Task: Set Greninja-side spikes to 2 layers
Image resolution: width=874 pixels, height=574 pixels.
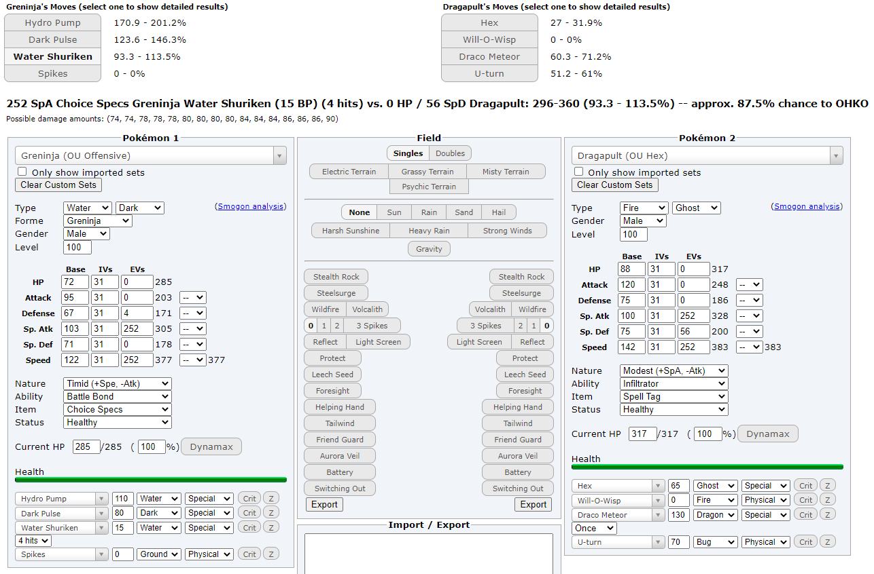Action: coord(337,326)
